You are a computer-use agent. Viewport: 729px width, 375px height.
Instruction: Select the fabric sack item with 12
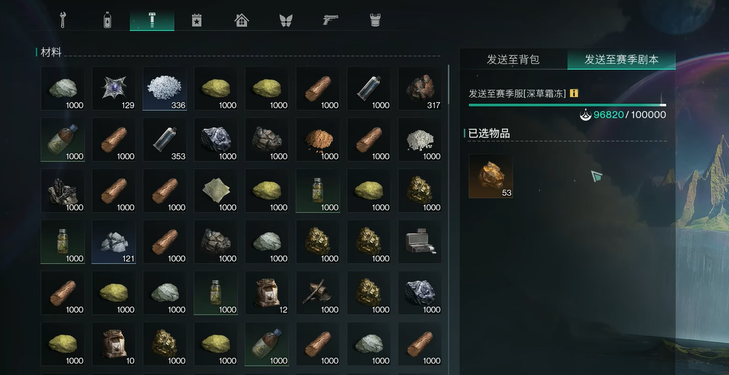267,293
